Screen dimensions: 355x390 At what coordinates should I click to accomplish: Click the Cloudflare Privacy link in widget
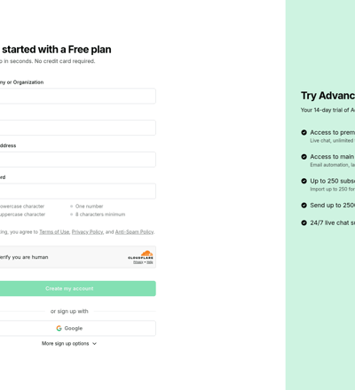(x=138, y=262)
